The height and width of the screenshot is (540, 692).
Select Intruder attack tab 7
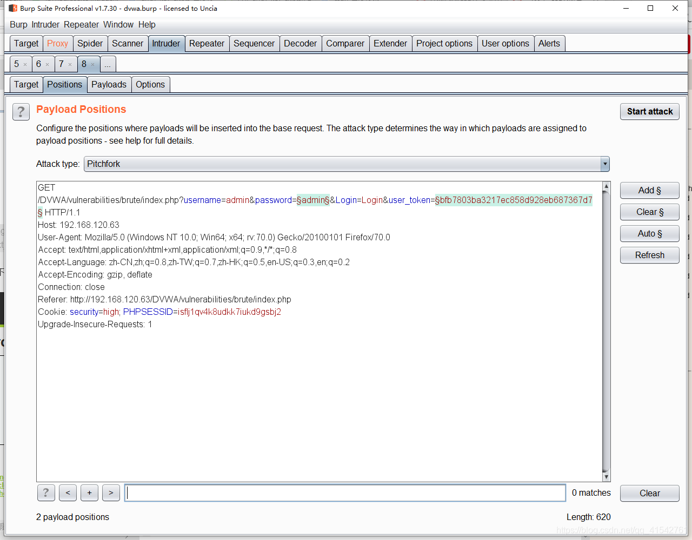click(x=61, y=64)
